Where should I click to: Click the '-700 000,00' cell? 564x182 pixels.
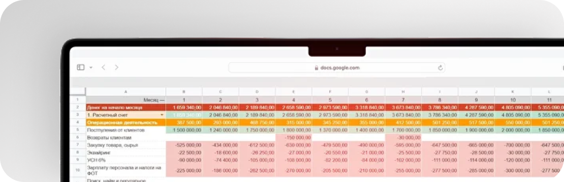point(513,145)
